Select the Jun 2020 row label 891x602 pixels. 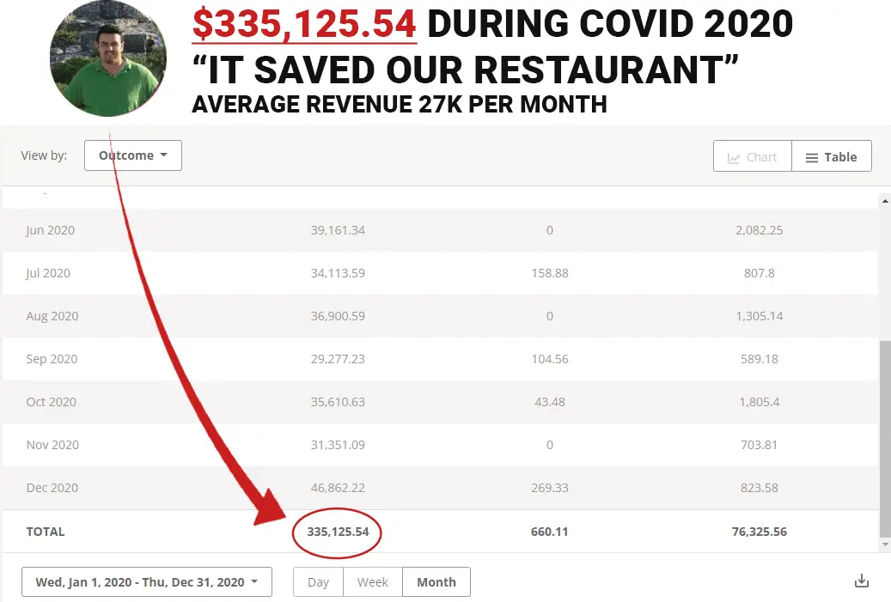coord(52,230)
